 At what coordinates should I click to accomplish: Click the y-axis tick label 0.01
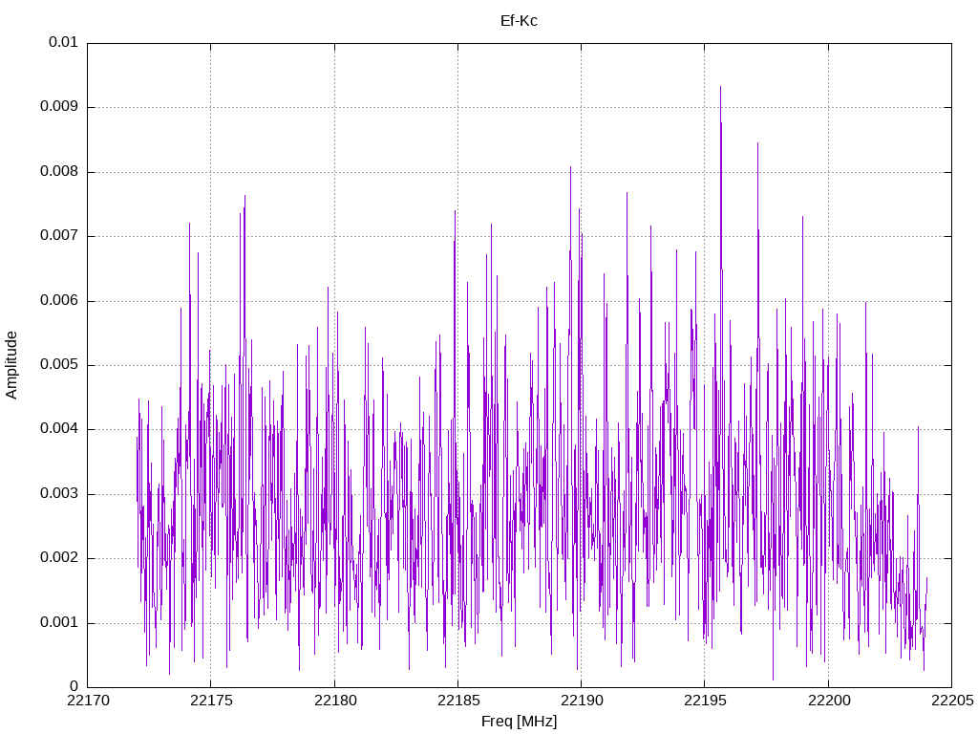point(63,42)
